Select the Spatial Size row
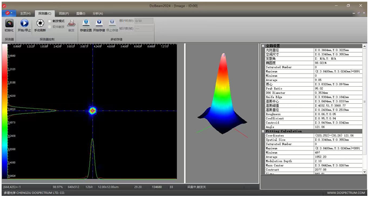This screenshot has height=198, width=370. click(313, 139)
